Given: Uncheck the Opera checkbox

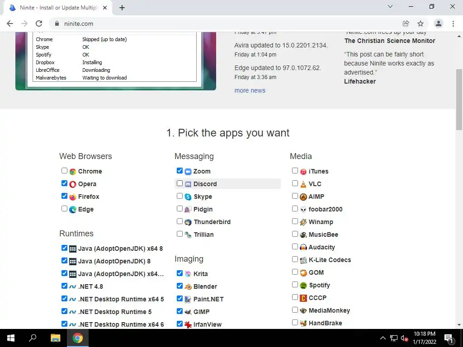Looking at the screenshot, I should [x=64, y=183].
